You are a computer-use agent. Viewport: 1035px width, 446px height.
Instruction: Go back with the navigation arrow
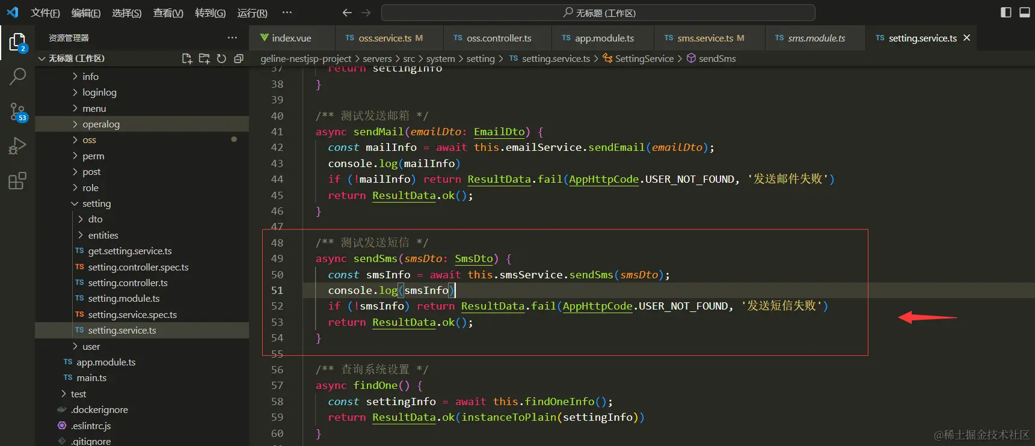347,13
